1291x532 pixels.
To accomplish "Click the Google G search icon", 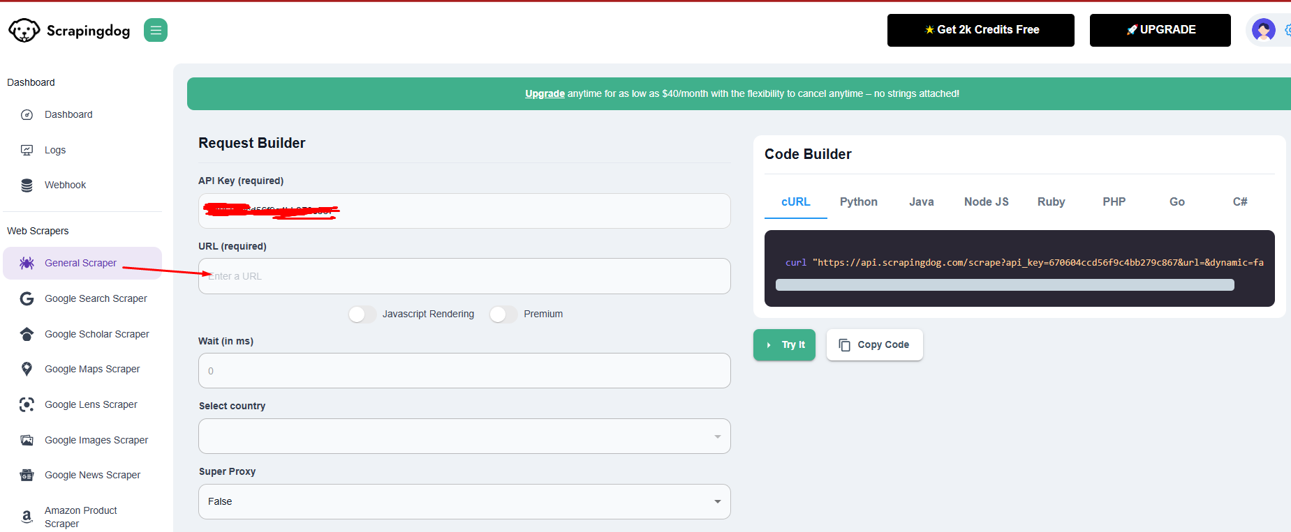I will pos(27,298).
